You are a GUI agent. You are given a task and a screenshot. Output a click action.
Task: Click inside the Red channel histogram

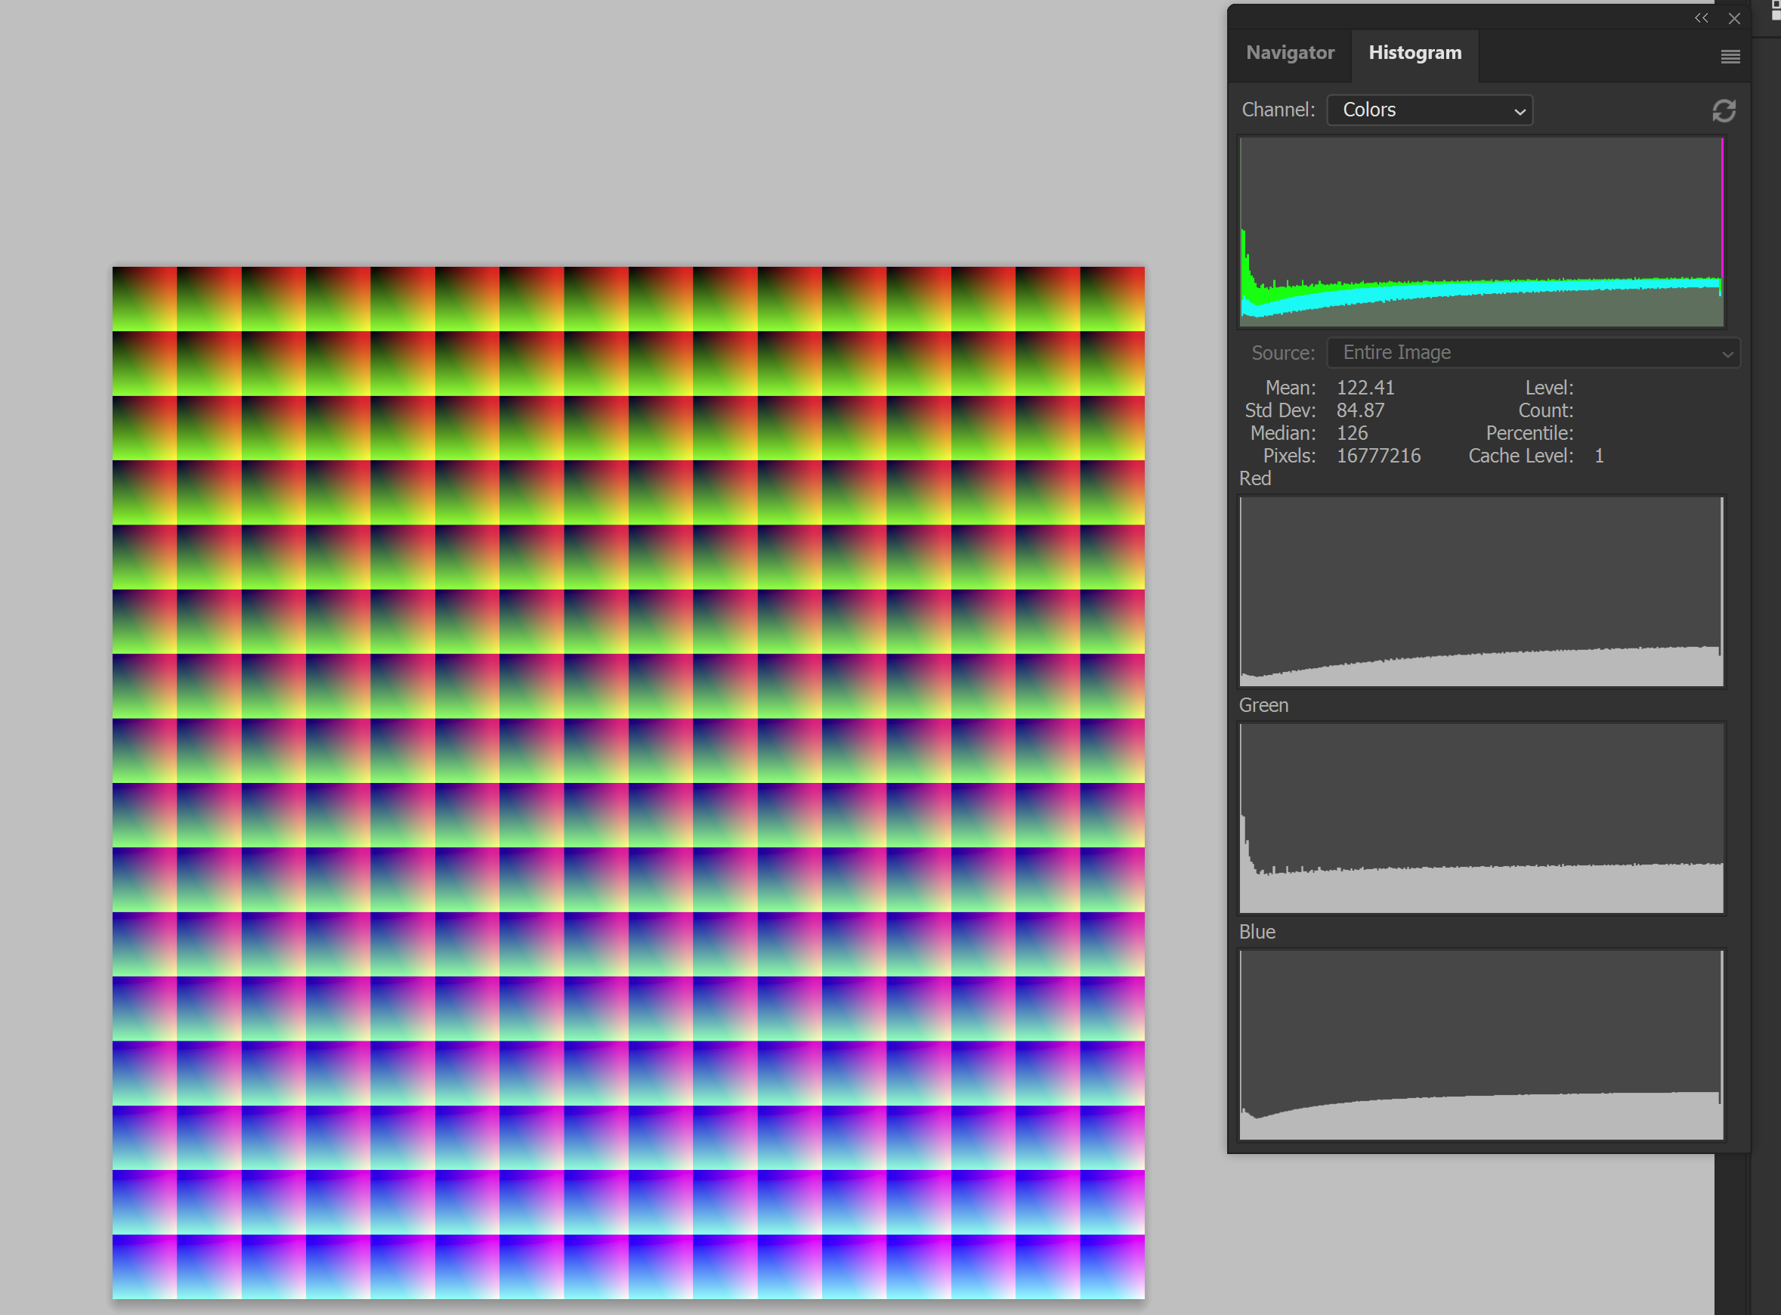click(1481, 592)
